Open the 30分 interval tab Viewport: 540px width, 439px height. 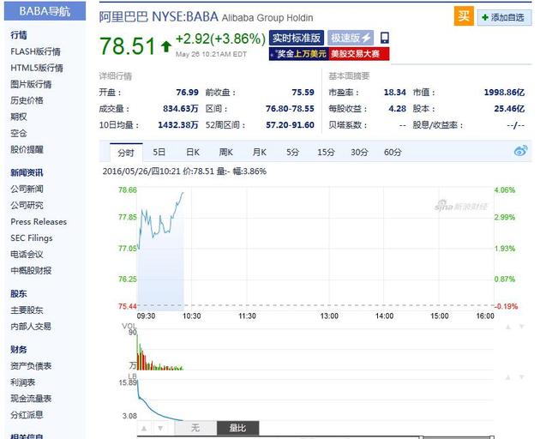(359, 152)
